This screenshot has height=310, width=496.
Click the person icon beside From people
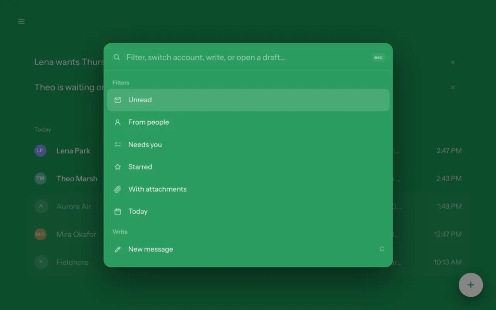[118, 122]
